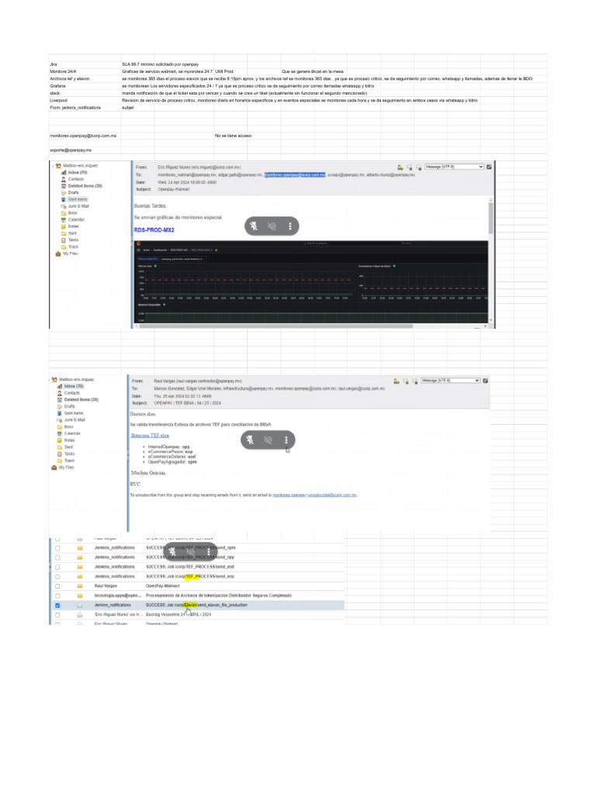
Task: Click pop-out window icon in Openpay-Walmart email header
Action: click(x=489, y=167)
